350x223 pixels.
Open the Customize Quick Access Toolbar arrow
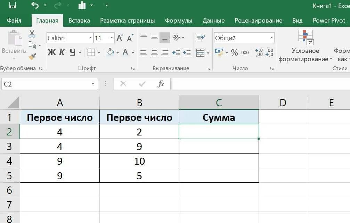coord(106,5)
